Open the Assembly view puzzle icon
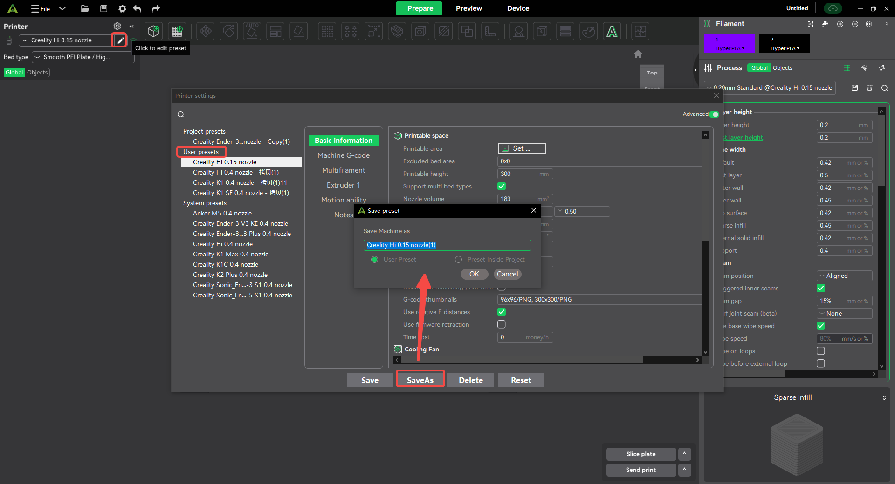 [640, 31]
